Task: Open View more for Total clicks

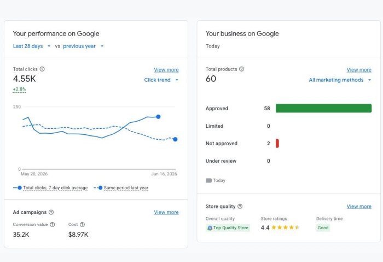Action: point(166,70)
